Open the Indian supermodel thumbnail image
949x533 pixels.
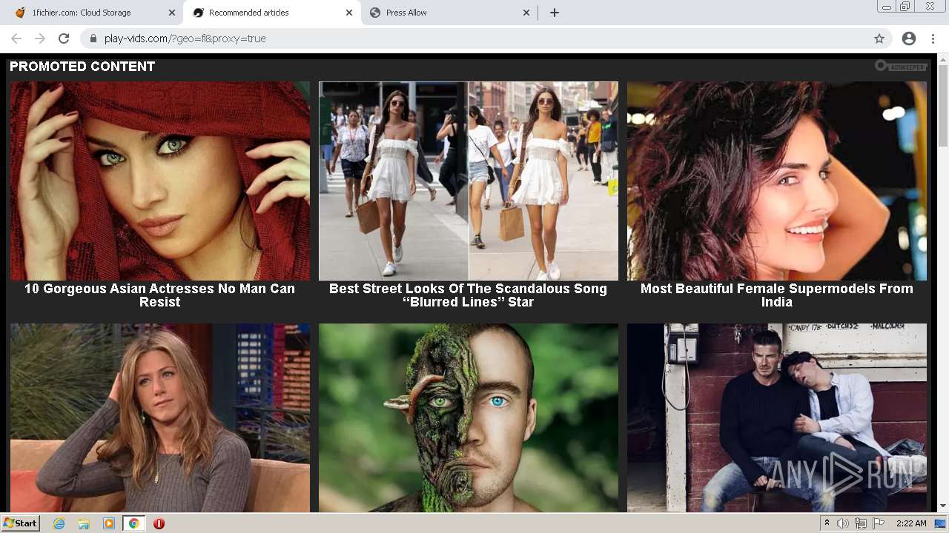(777, 181)
